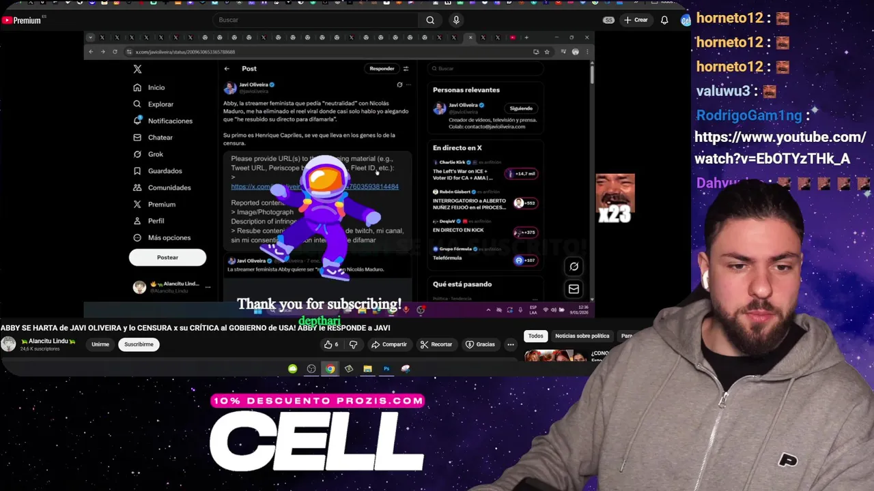This screenshot has width=874, height=491.
Task: Click the file explorer icon in bottom dock
Action: (367, 369)
